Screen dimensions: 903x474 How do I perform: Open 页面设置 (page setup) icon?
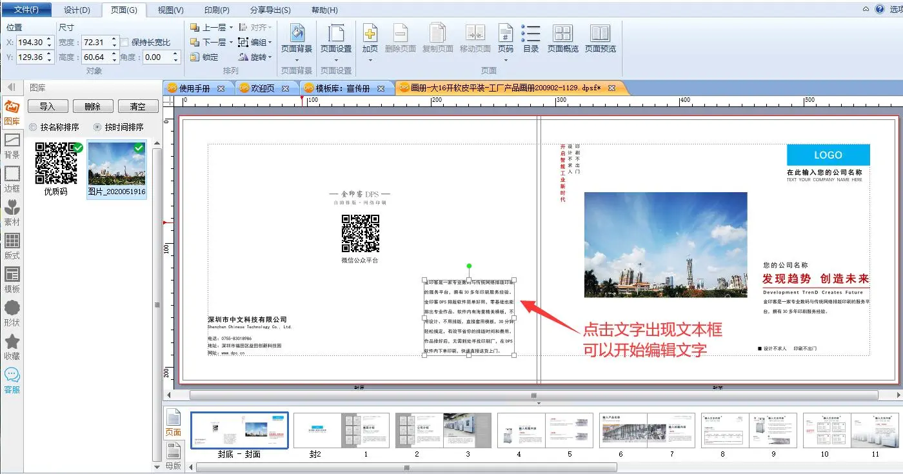coord(335,34)
